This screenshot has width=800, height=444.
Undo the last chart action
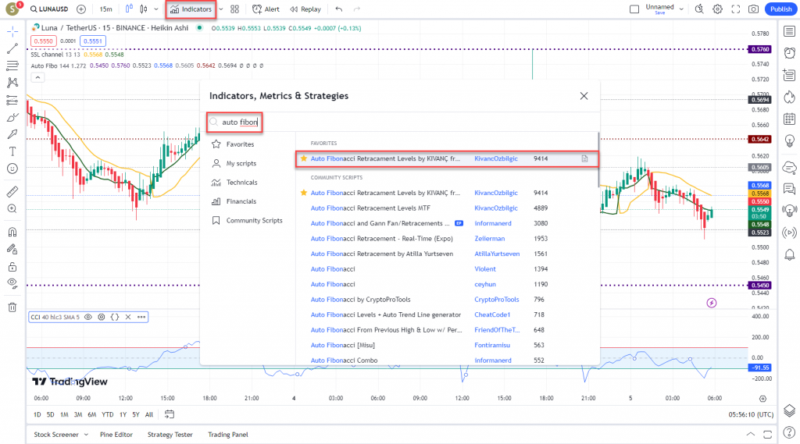click(339, 9)
